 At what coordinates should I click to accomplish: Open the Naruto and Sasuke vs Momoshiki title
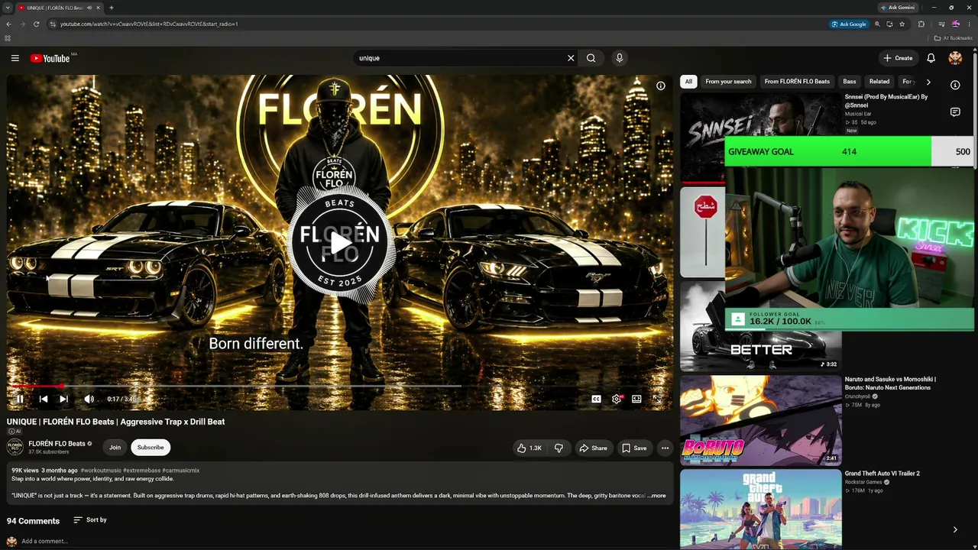pos(890,383)
